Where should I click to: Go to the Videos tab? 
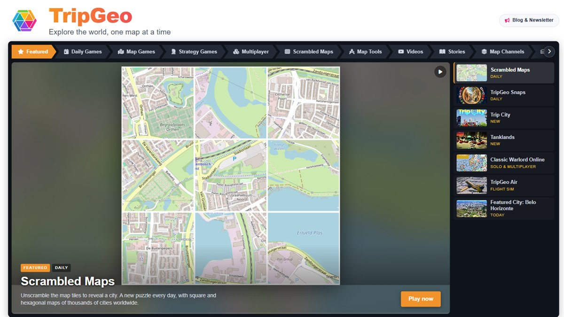coord(411,52)
